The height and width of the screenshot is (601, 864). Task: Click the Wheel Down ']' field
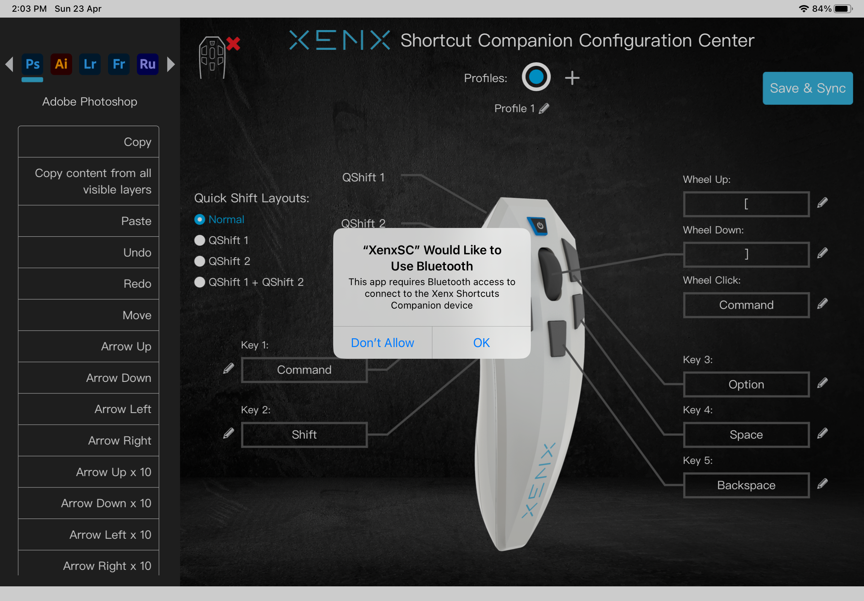click(746, 255)
